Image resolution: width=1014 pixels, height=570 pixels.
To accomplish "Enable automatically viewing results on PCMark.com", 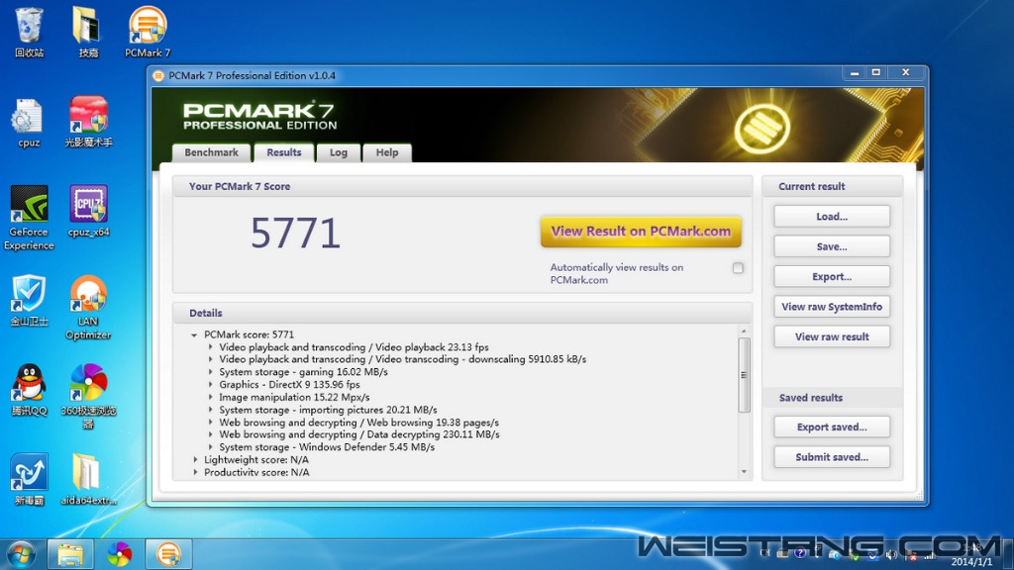I will coord(738,267).
